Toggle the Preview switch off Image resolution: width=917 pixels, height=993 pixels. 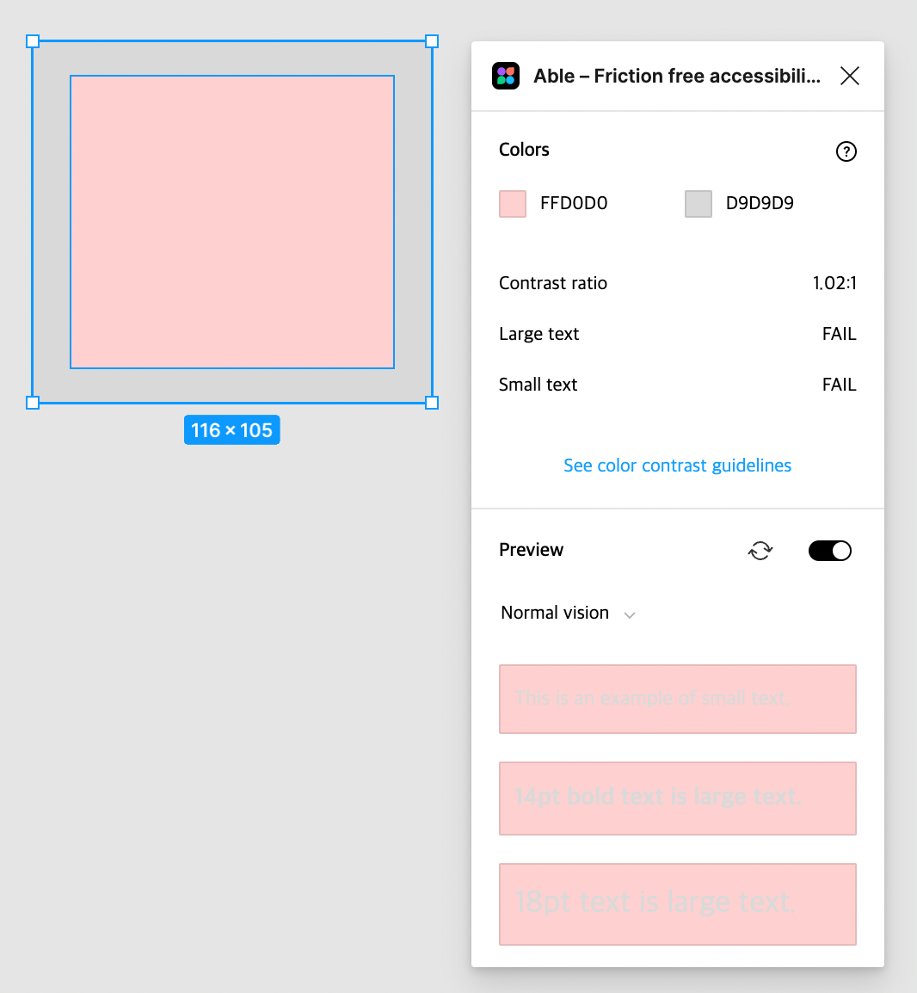[829, 551]
